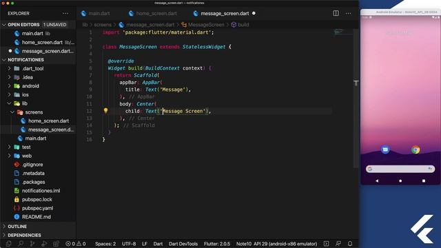Click the terminal panel icon in status bar

click(x=326, y=243)
